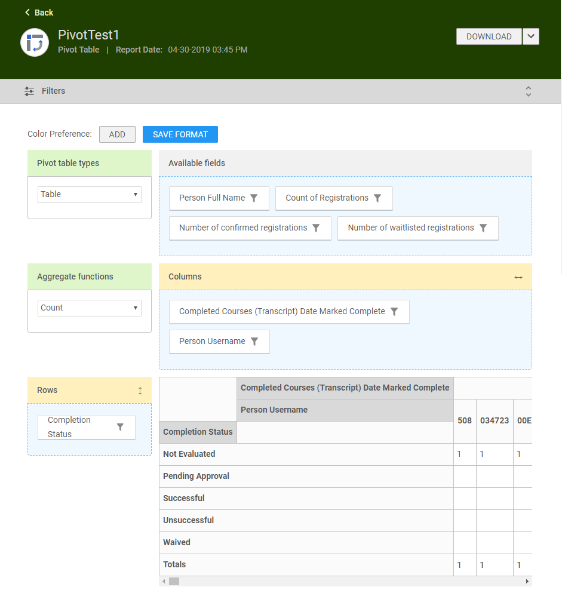562x590 pixels.
Task: Collapse the Filters bar using the chevron
Action: pyautogui.click(x=528, y=91)
